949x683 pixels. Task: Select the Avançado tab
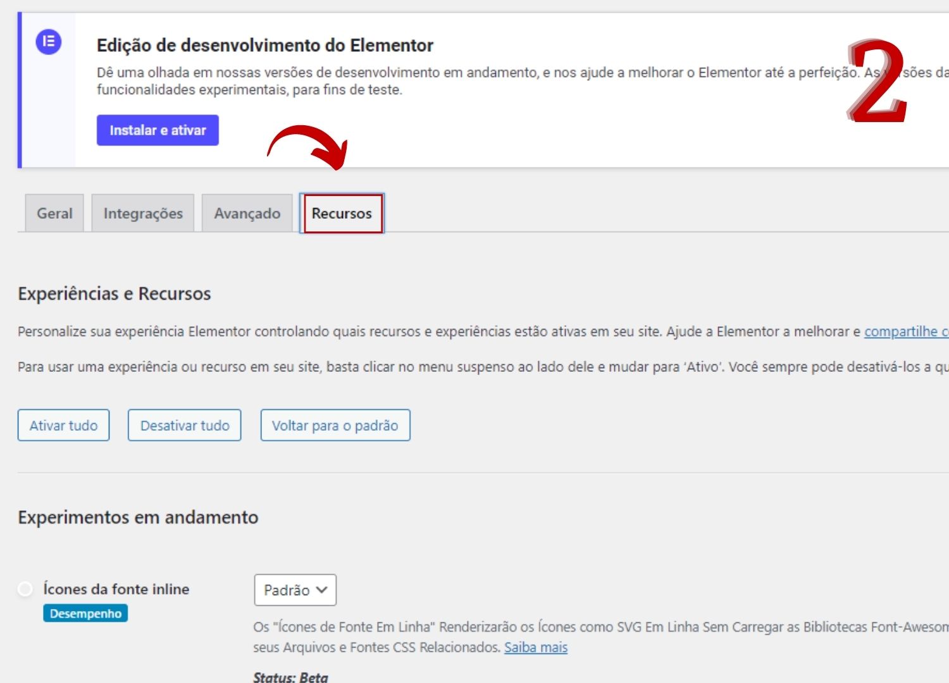point(247,213)
